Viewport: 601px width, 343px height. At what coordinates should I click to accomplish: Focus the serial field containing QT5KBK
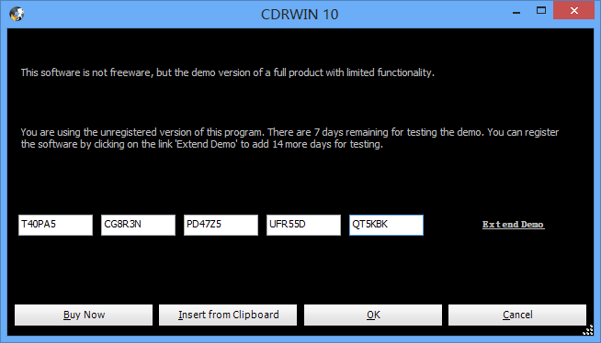386,226
